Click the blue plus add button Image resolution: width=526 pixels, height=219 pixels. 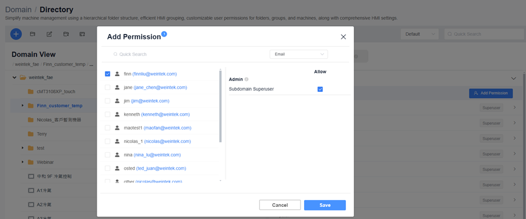click(x=16, y=34)
